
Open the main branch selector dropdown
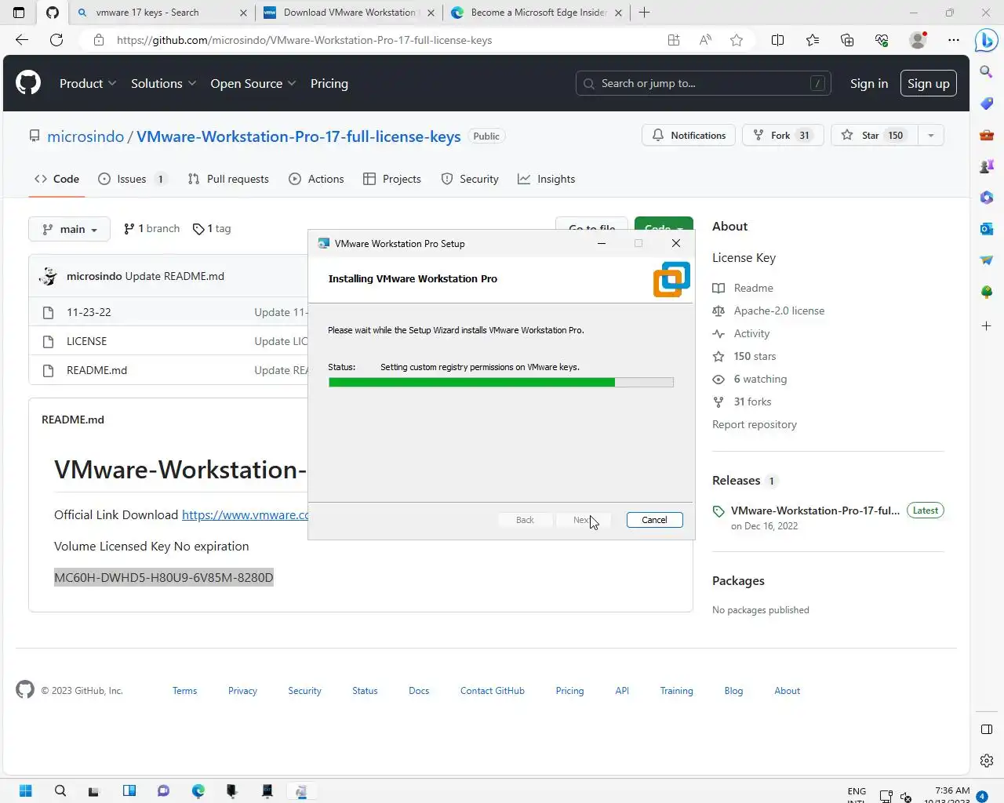click(x=70, y=229)
